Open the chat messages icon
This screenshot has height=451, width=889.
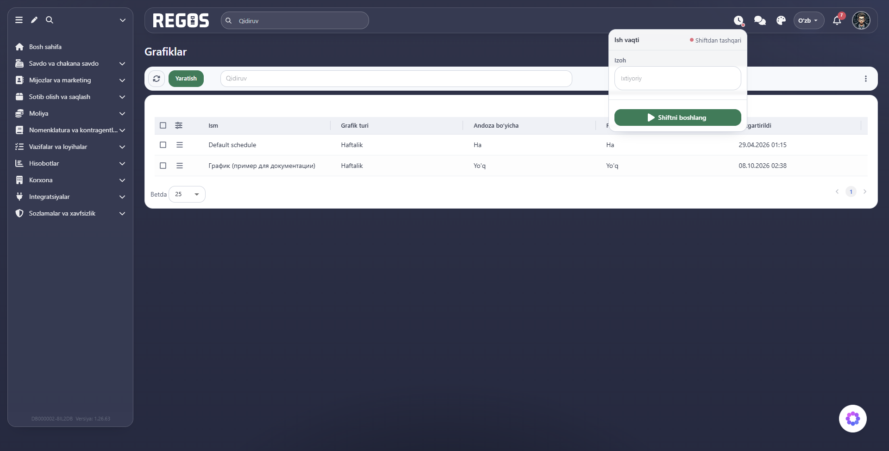coord(760,20)
